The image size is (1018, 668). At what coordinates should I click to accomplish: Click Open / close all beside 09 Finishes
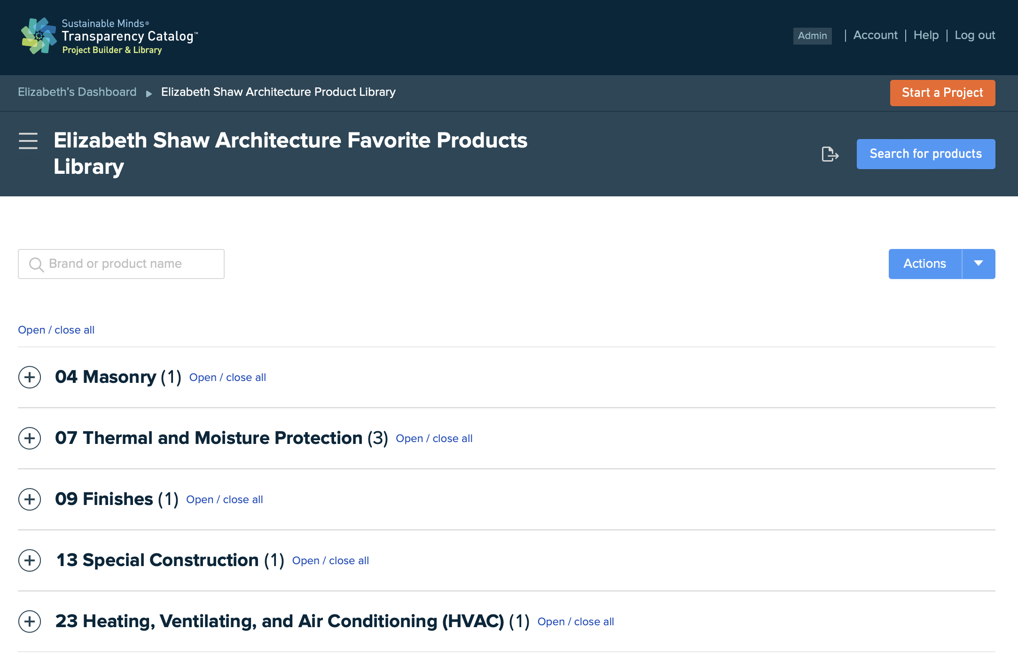(224, 500)
